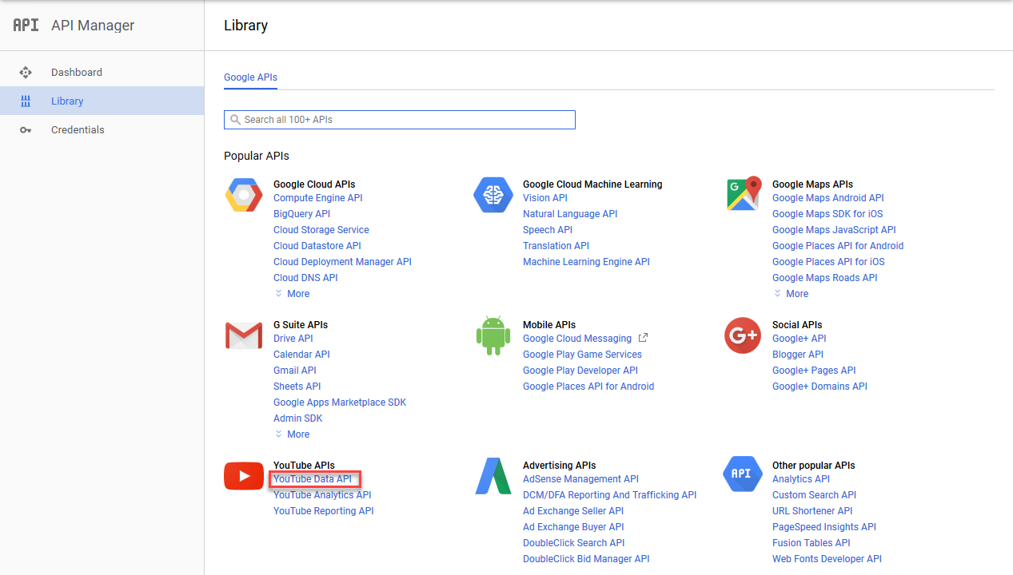Open Google Play Game Services link
This screenshot has width=1013, height=575.
click(582, 355)
